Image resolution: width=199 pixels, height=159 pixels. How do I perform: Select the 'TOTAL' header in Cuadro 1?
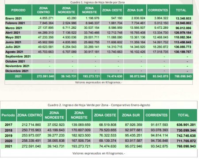[181, 10]
